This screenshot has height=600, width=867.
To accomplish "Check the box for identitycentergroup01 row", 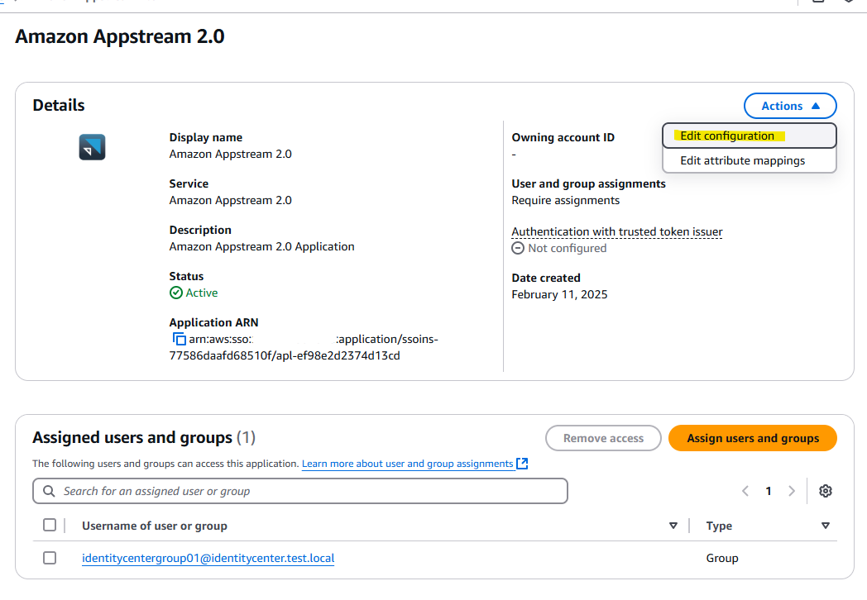I will coord(50,558).
